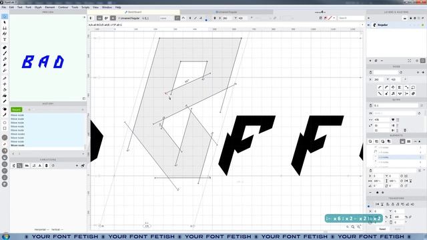Open the File menu
Image resolution: width=427 pixels, height=240 pixels.
[4, 7]
